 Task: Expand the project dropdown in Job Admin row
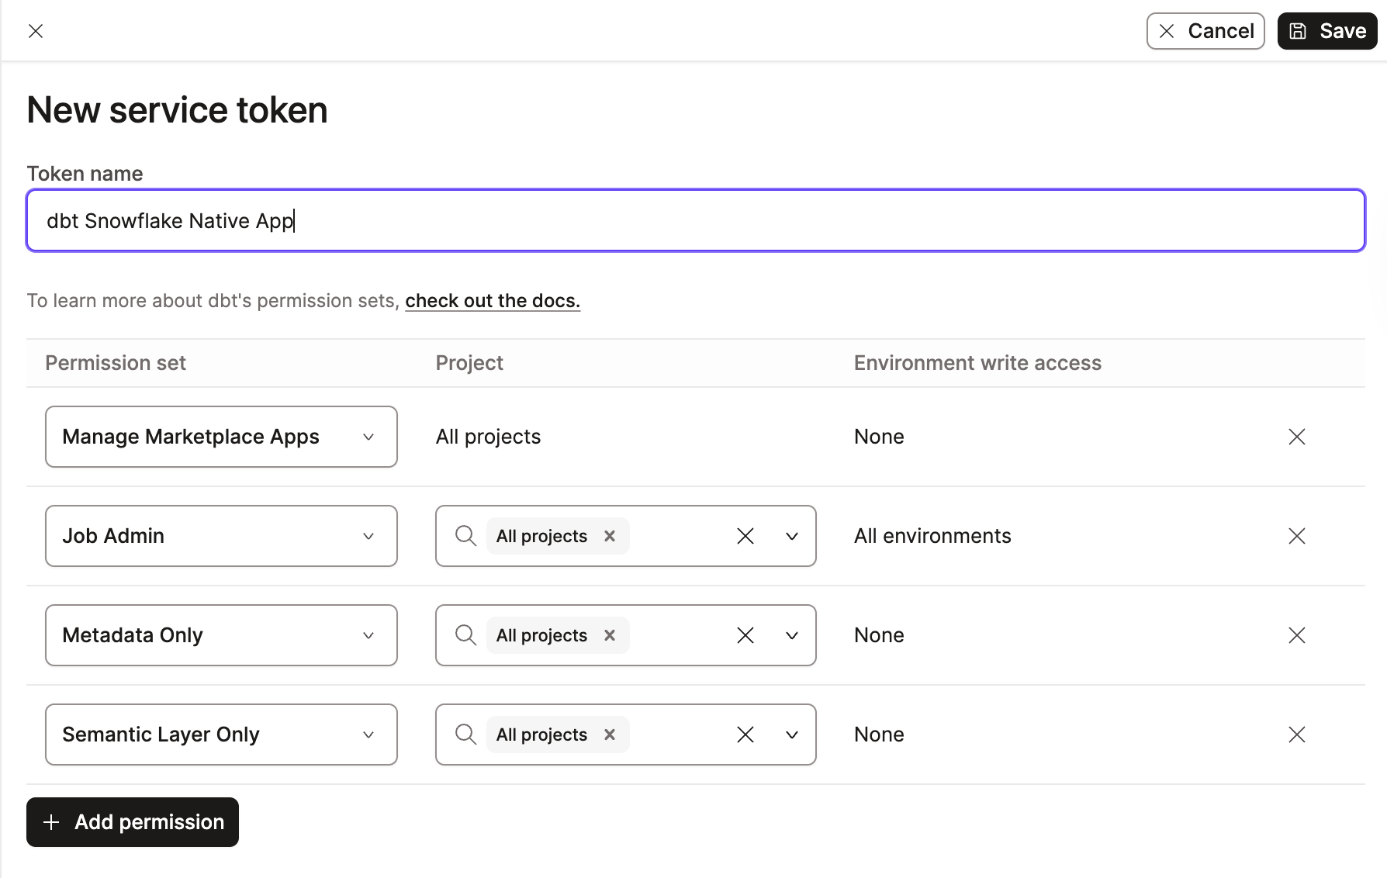[792, 536]
